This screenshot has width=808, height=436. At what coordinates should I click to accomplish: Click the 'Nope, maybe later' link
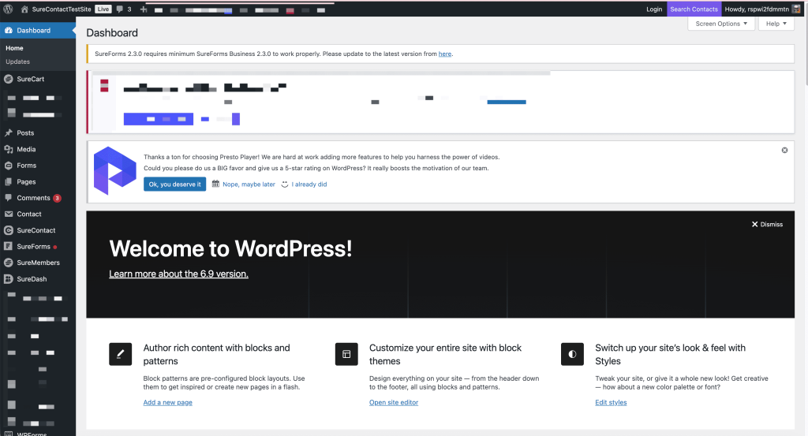pyautogui.click(x=243, y=184)
